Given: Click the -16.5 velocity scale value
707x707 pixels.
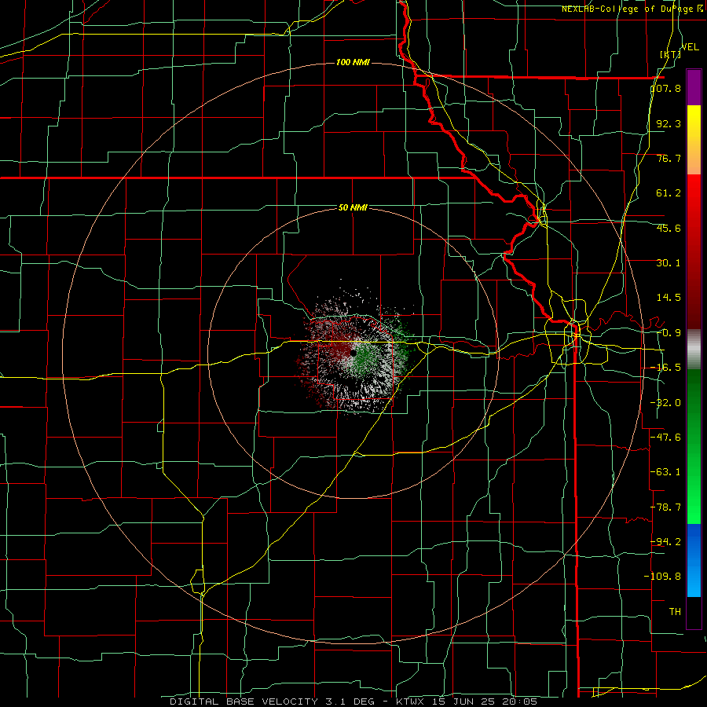Looking at the screenshot, I should tap(666, 368).
